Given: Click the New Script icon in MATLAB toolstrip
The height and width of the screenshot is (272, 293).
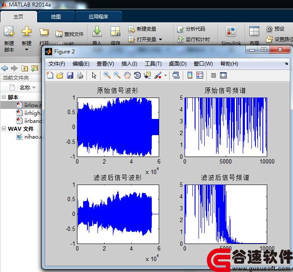Looking at the screenshot, I should tap(9, 31).
